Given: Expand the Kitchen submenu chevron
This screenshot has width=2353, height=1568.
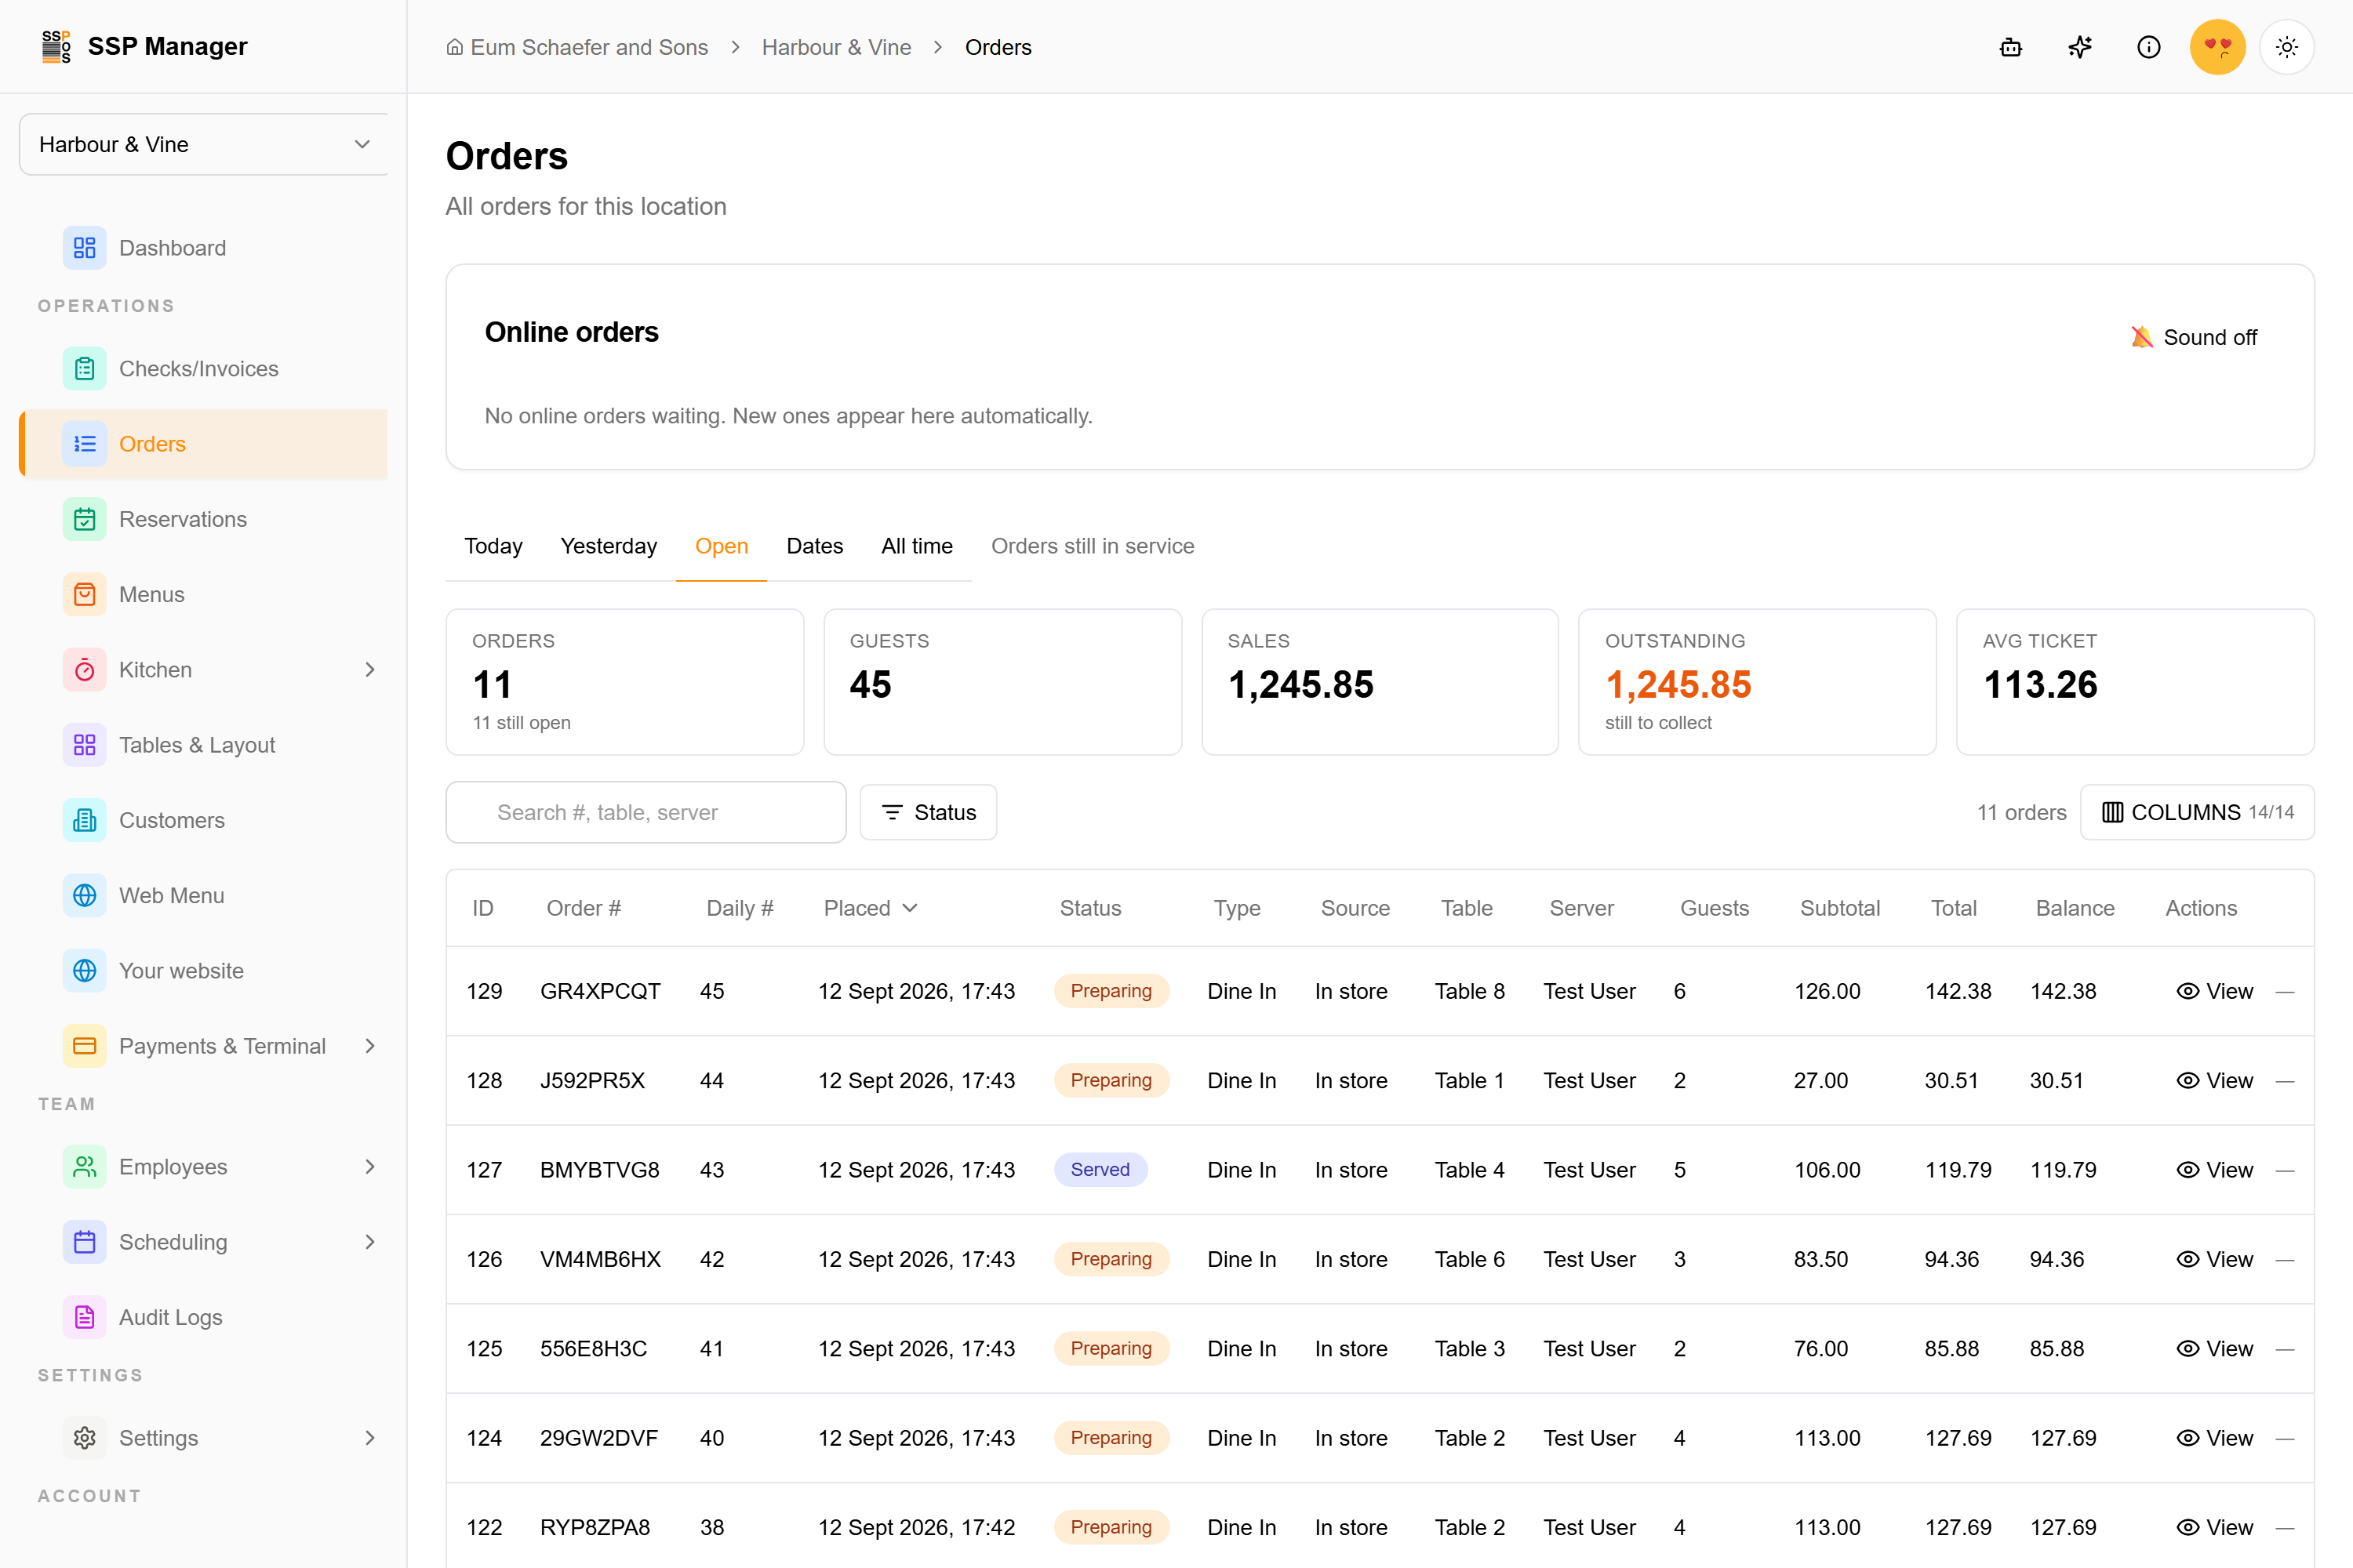Looking at the screenshot, I should coord(370,670).
